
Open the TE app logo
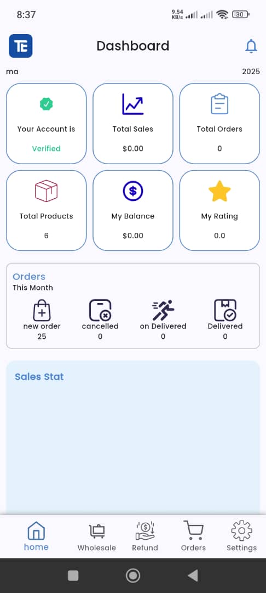(21, 46)
